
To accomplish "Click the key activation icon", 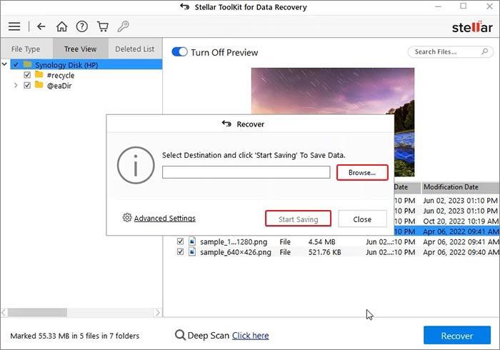I will pos(123,26).
